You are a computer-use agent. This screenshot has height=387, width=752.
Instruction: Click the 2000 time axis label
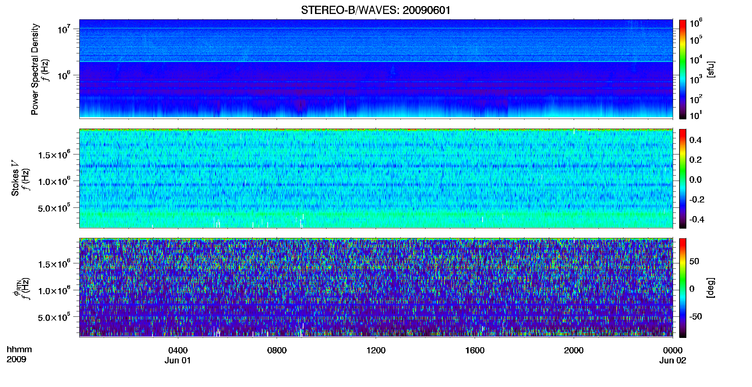pyautogui.click(x=574, y=350)
